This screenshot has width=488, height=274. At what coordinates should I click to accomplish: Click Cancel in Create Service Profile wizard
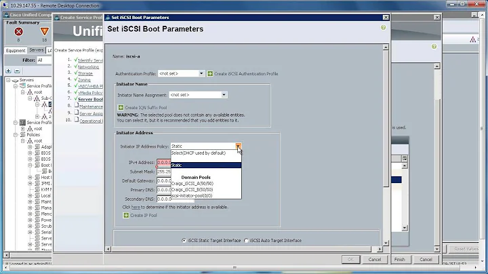point(426,259)
